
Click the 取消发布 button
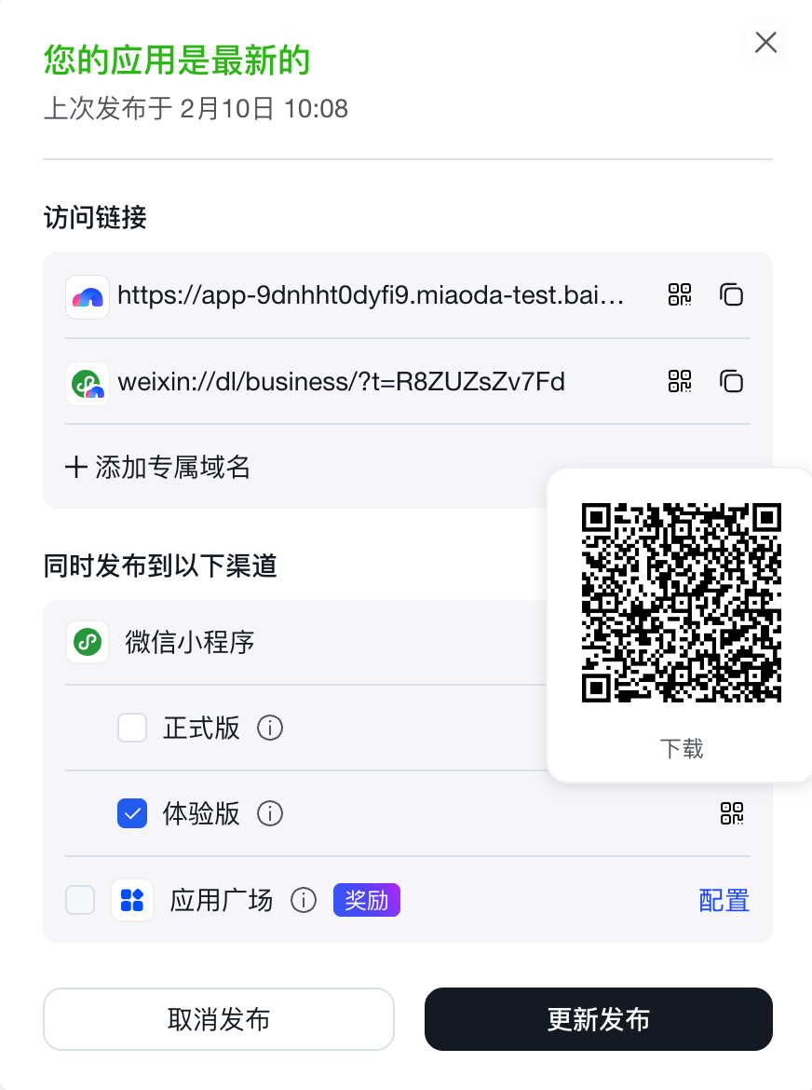pos(219,1019)
